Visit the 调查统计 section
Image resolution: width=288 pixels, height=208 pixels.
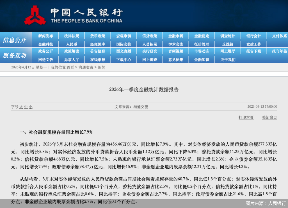(x=228, y=36)
